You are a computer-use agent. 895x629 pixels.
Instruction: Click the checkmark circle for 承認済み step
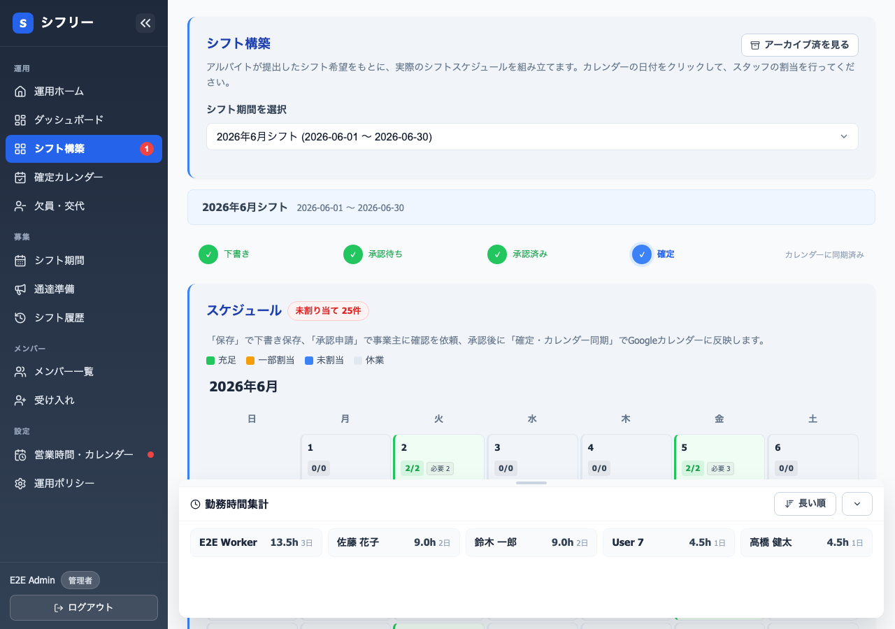497,254
